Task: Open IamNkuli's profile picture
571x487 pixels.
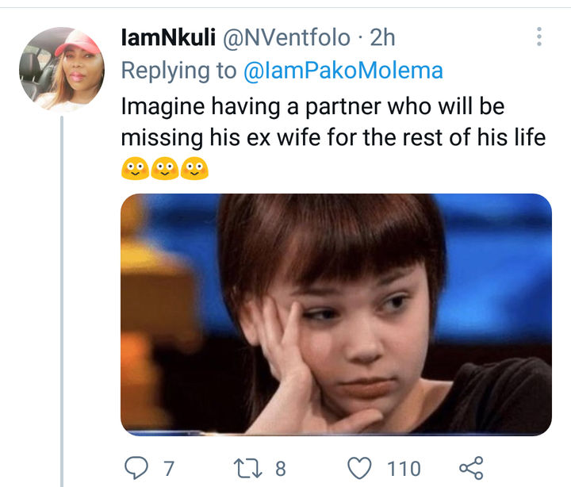Action: pyautogui.click(x=62, y=69)
